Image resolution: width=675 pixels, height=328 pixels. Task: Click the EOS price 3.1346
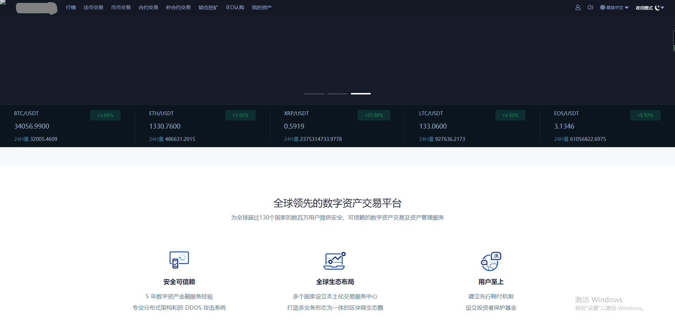pyautogui.click(x=564, y=126)
